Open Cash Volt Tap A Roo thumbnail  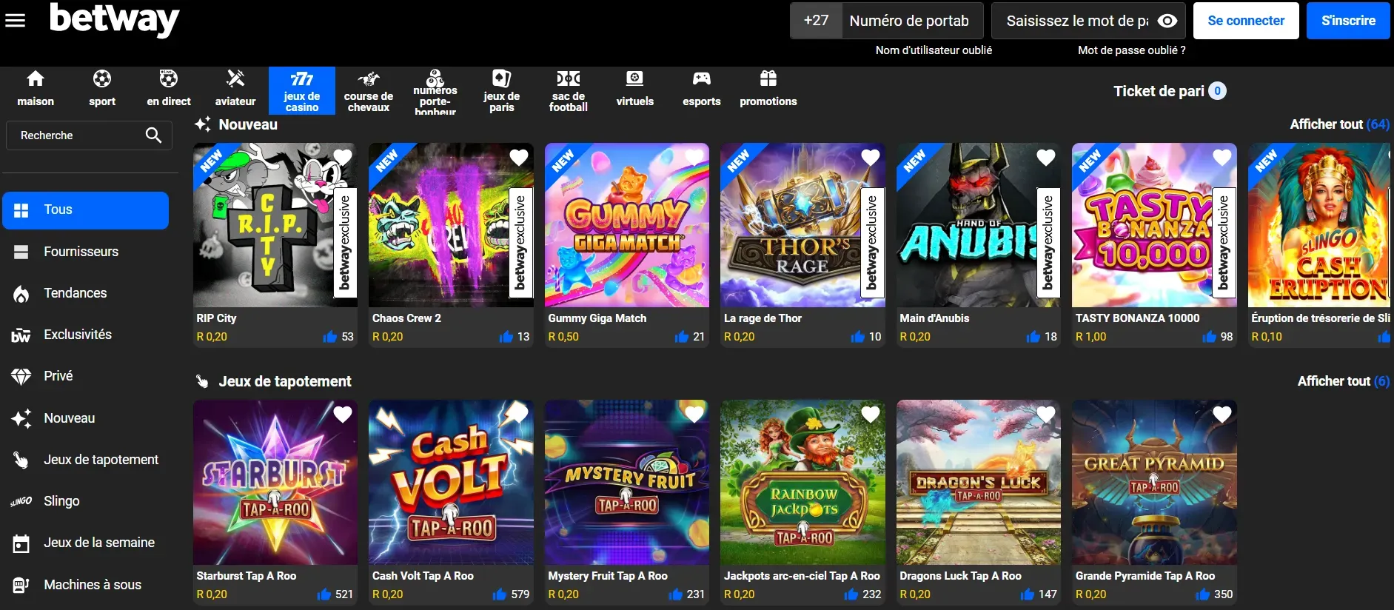coord(451,483)
